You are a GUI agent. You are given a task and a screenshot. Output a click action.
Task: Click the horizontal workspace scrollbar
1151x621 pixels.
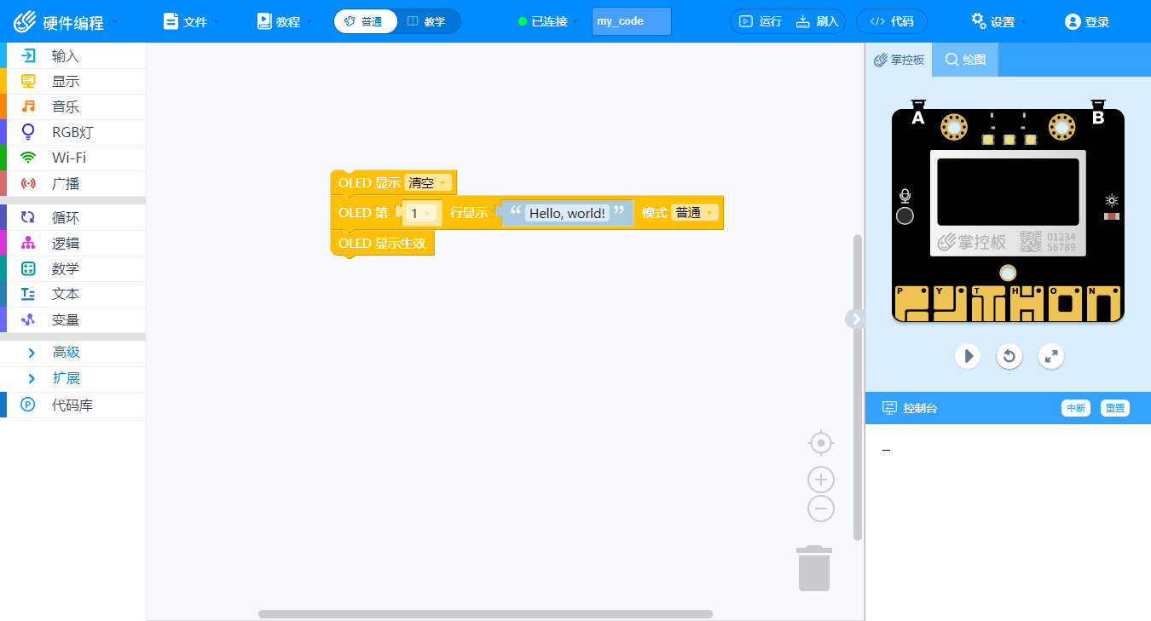[x=485, y=613]
